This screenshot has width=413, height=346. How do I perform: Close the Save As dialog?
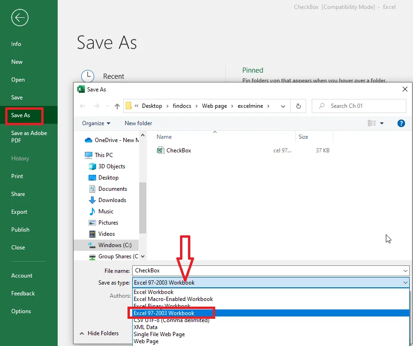point(405,90)
